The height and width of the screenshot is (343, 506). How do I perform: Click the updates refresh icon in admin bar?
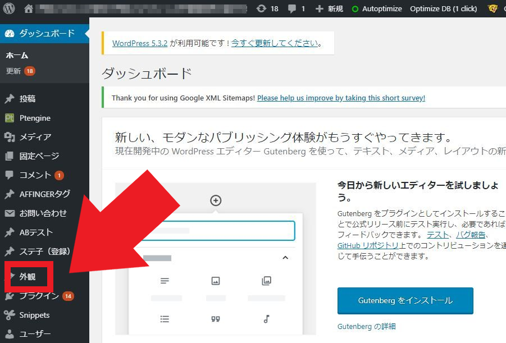[261, 9]
